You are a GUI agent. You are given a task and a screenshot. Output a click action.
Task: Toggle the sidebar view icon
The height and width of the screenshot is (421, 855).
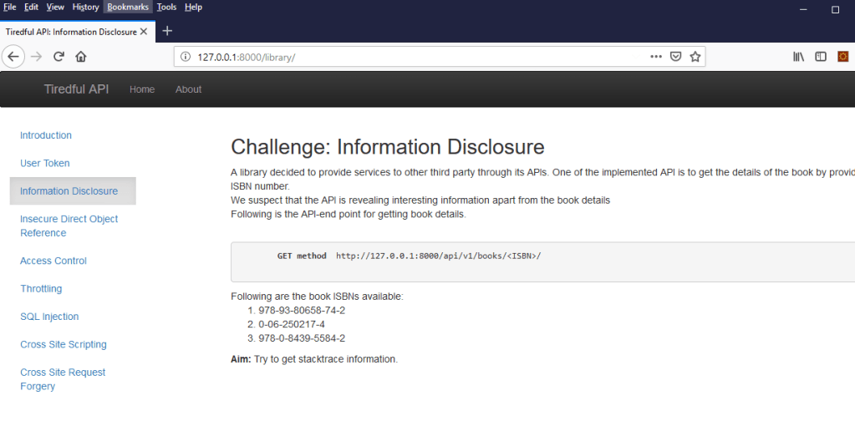(x=821, y=57)
